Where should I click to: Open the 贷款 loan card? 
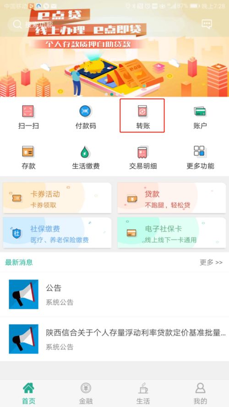tap(172, 198)
